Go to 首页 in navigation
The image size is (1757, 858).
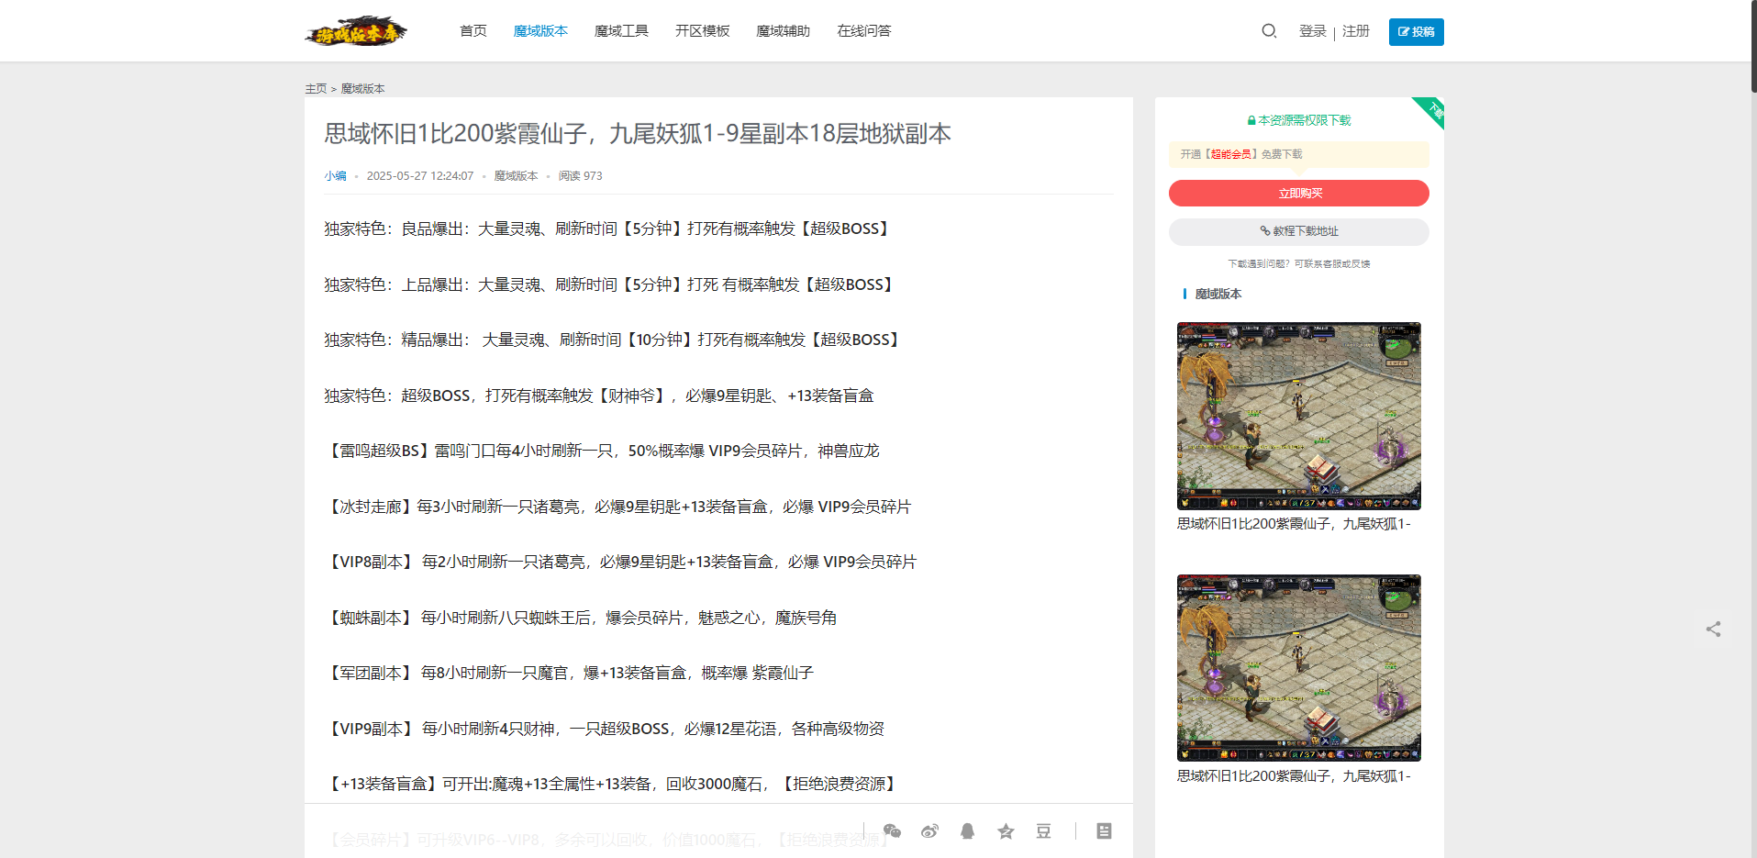pos(473,31)
